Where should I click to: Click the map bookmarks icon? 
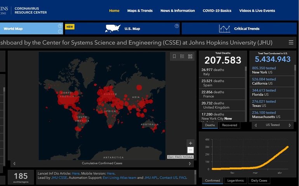(x=174, y=57)
